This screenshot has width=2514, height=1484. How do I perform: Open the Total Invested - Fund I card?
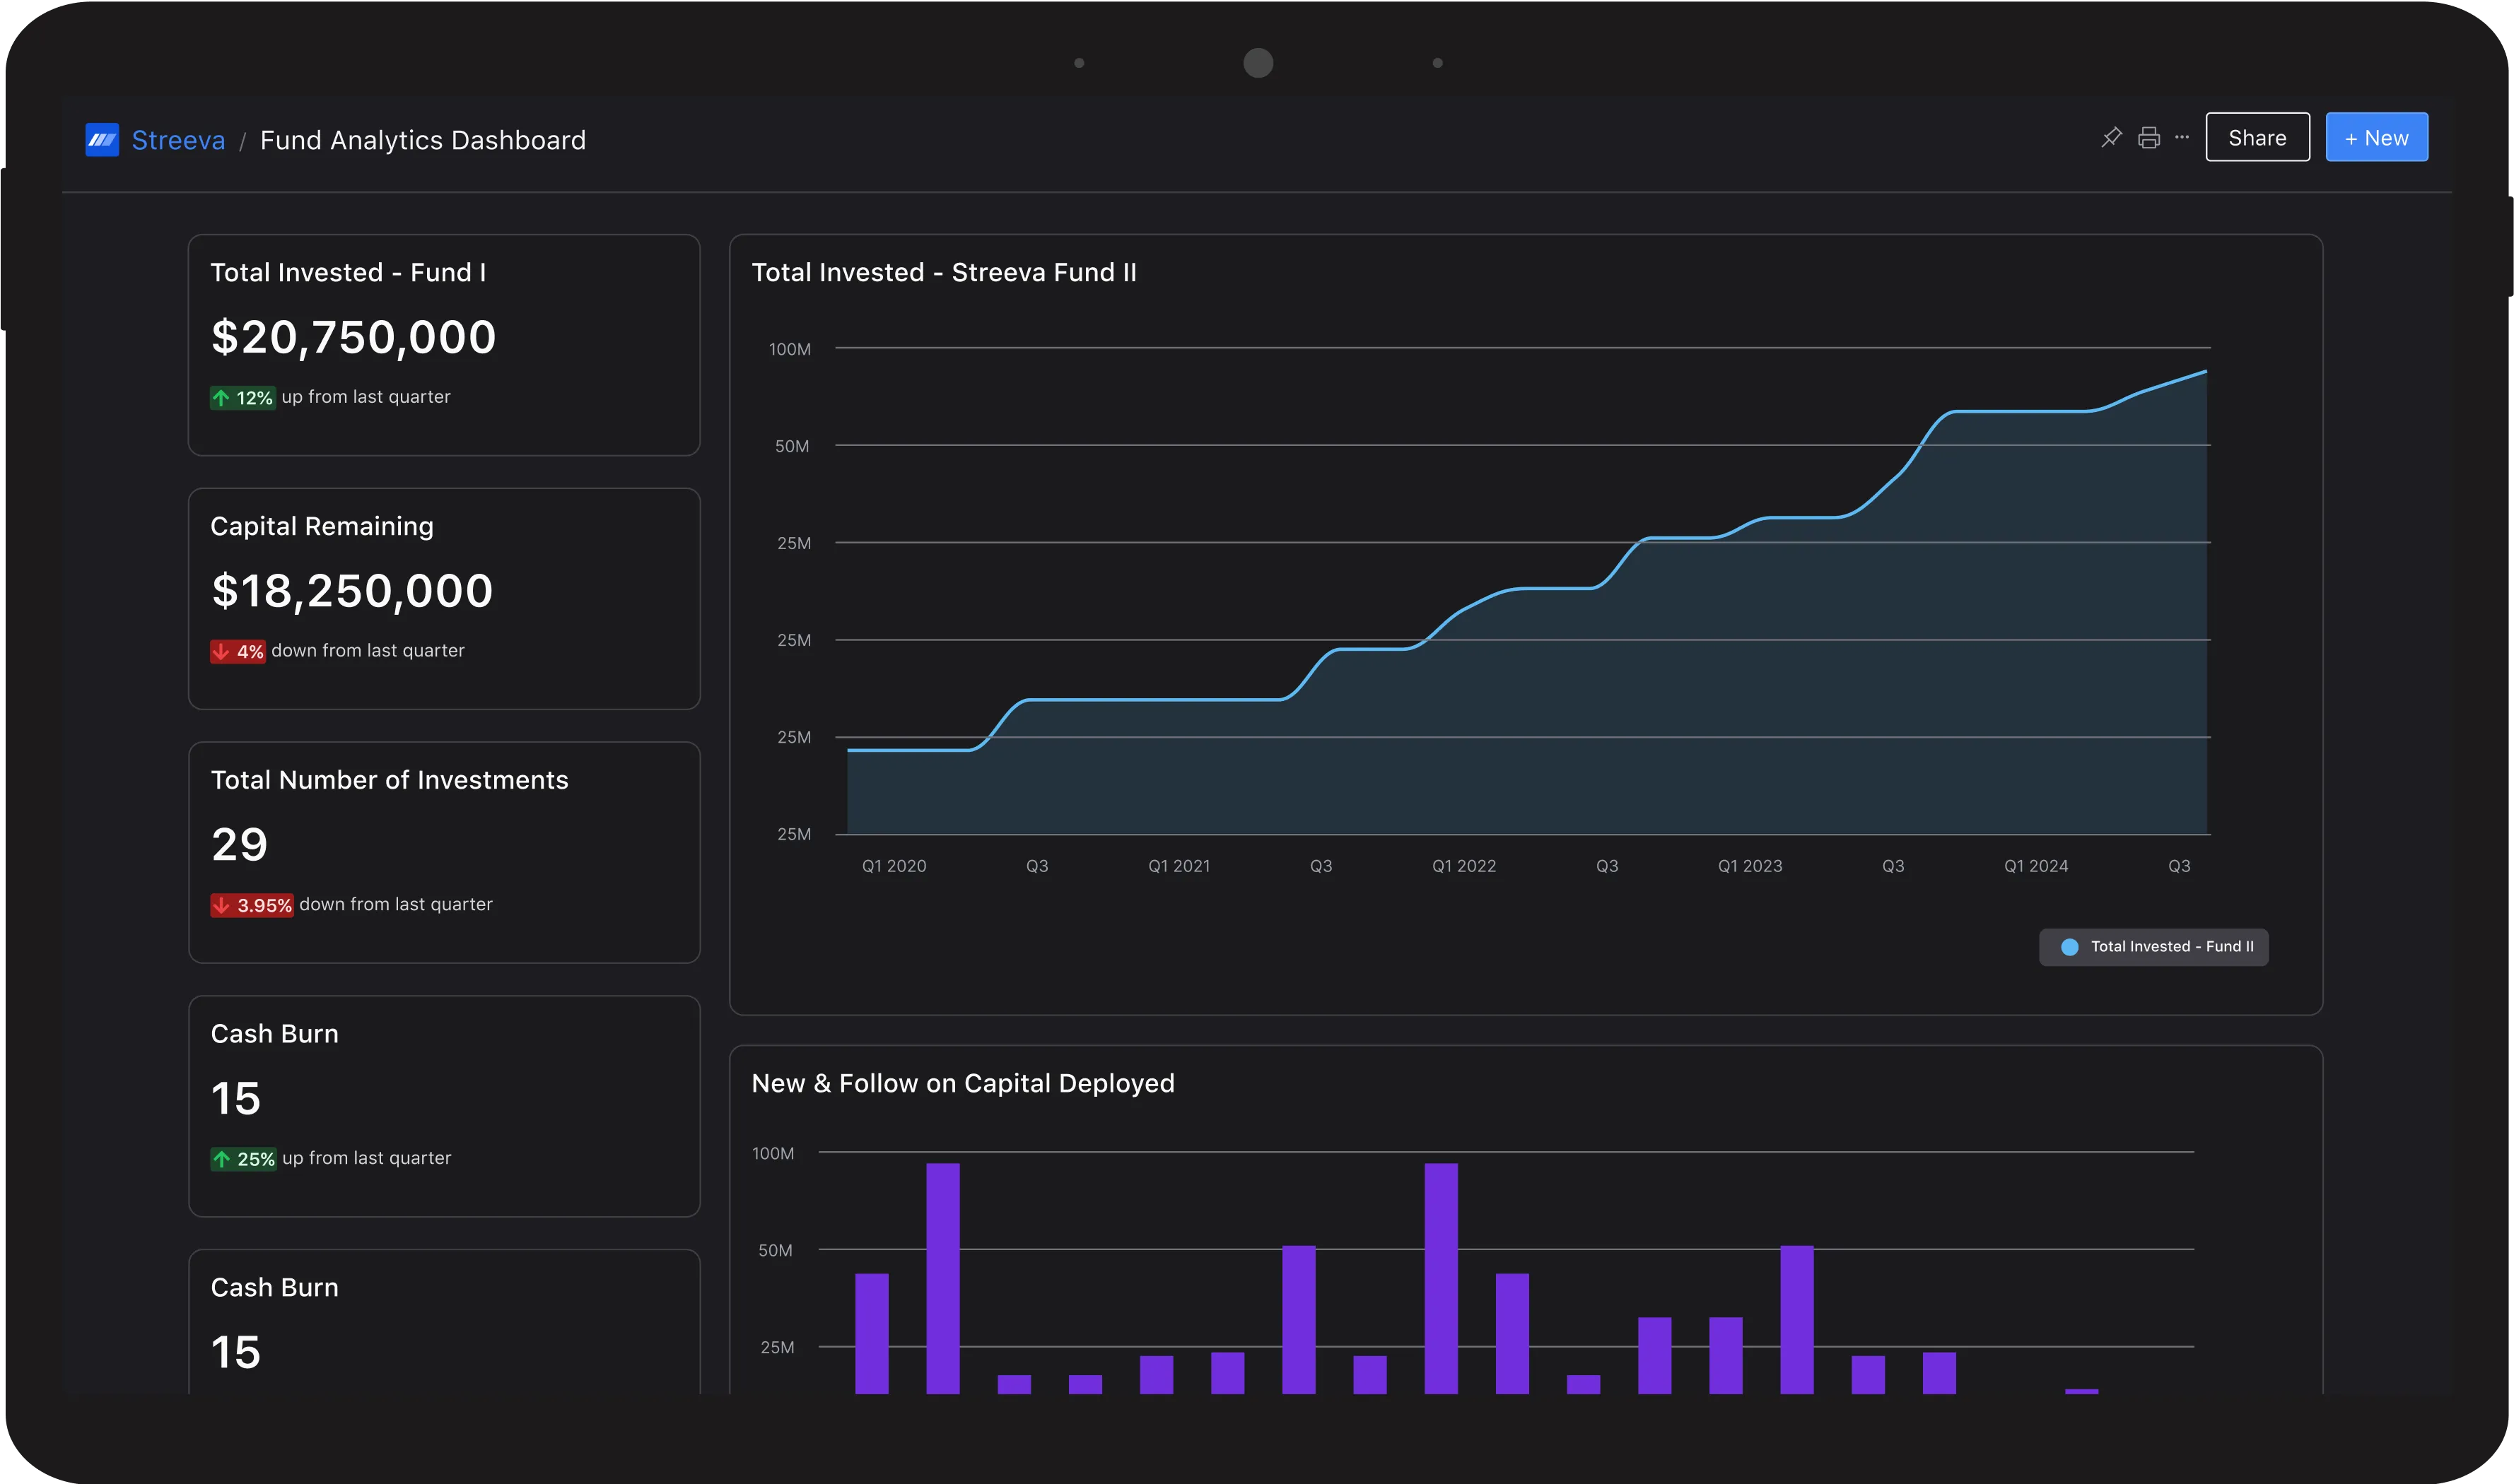pyautogui.click(x=348, y=273)
